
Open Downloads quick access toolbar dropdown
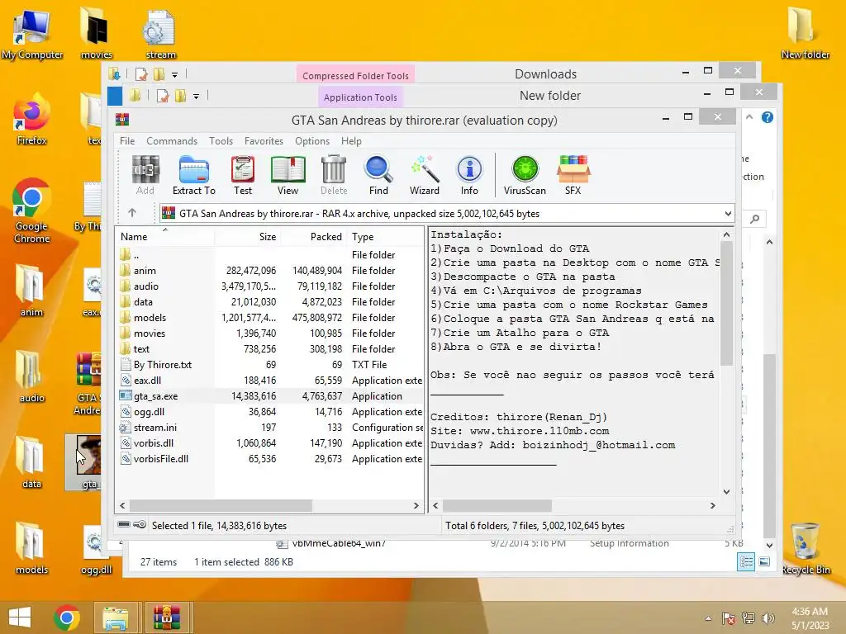[175, 74]
